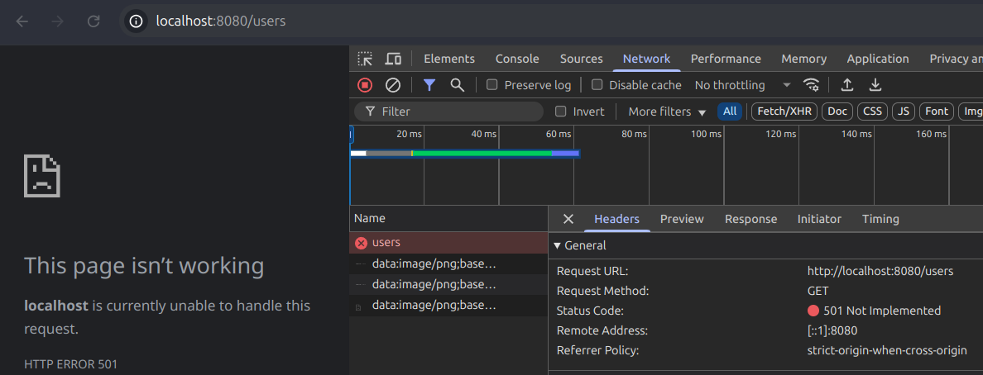This screenshot has height=375, width=983.
Task: Click the HTTP ERROR 501 text
Action: click(x=70, y=364)
